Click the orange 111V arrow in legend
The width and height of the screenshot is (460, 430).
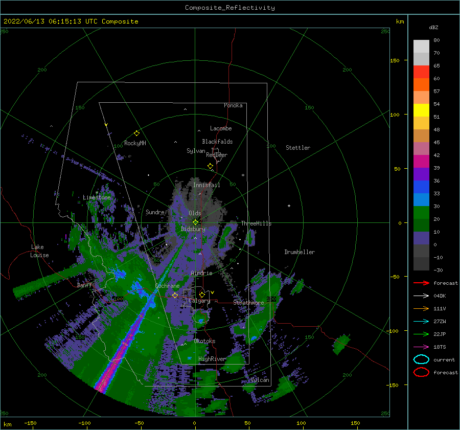pyautogui.click(x=421, y=308)
